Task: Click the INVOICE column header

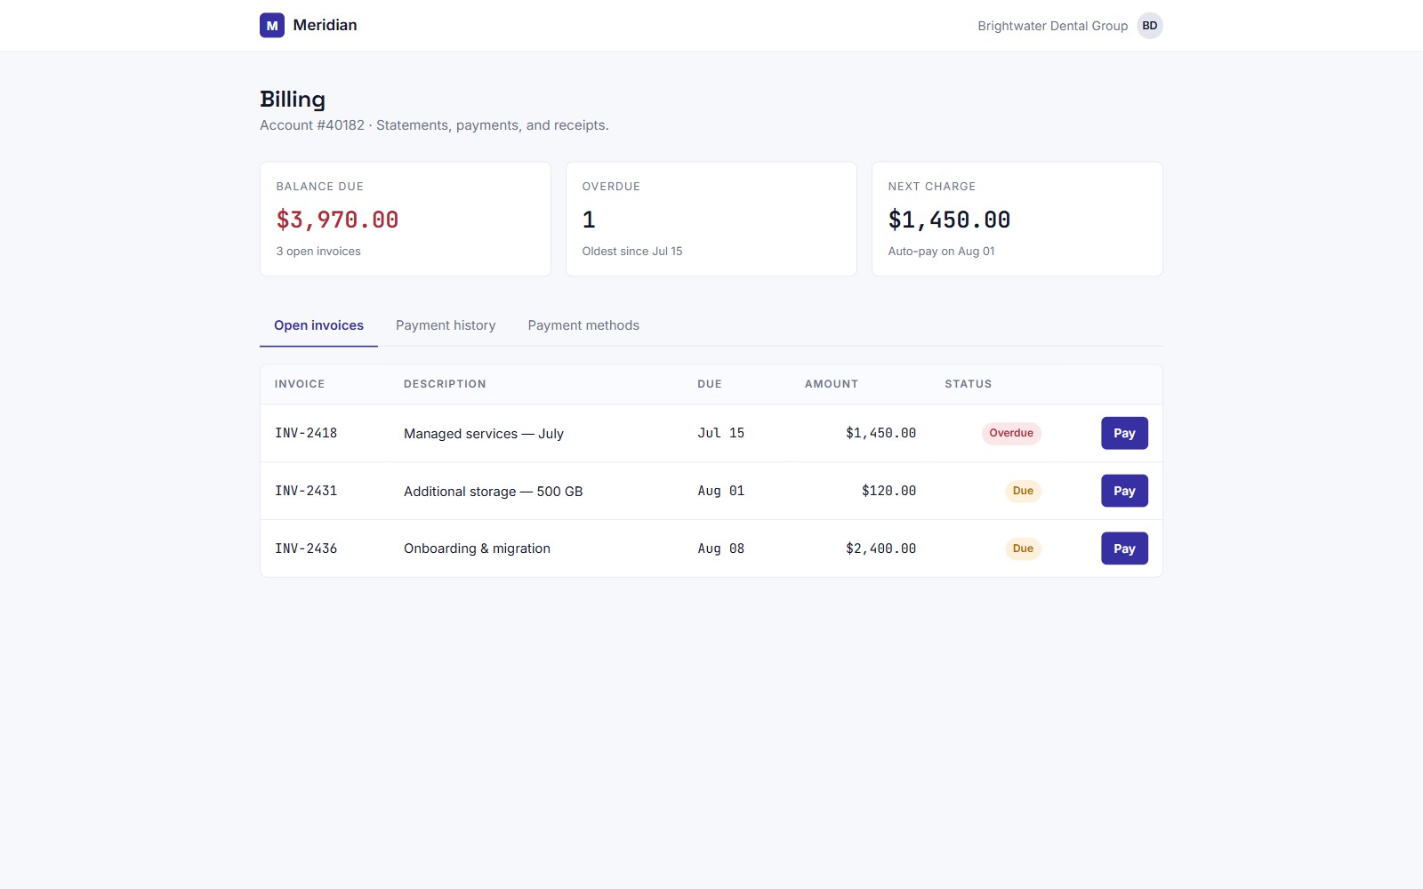Action: pyautogui.click(x=300, y=384)
